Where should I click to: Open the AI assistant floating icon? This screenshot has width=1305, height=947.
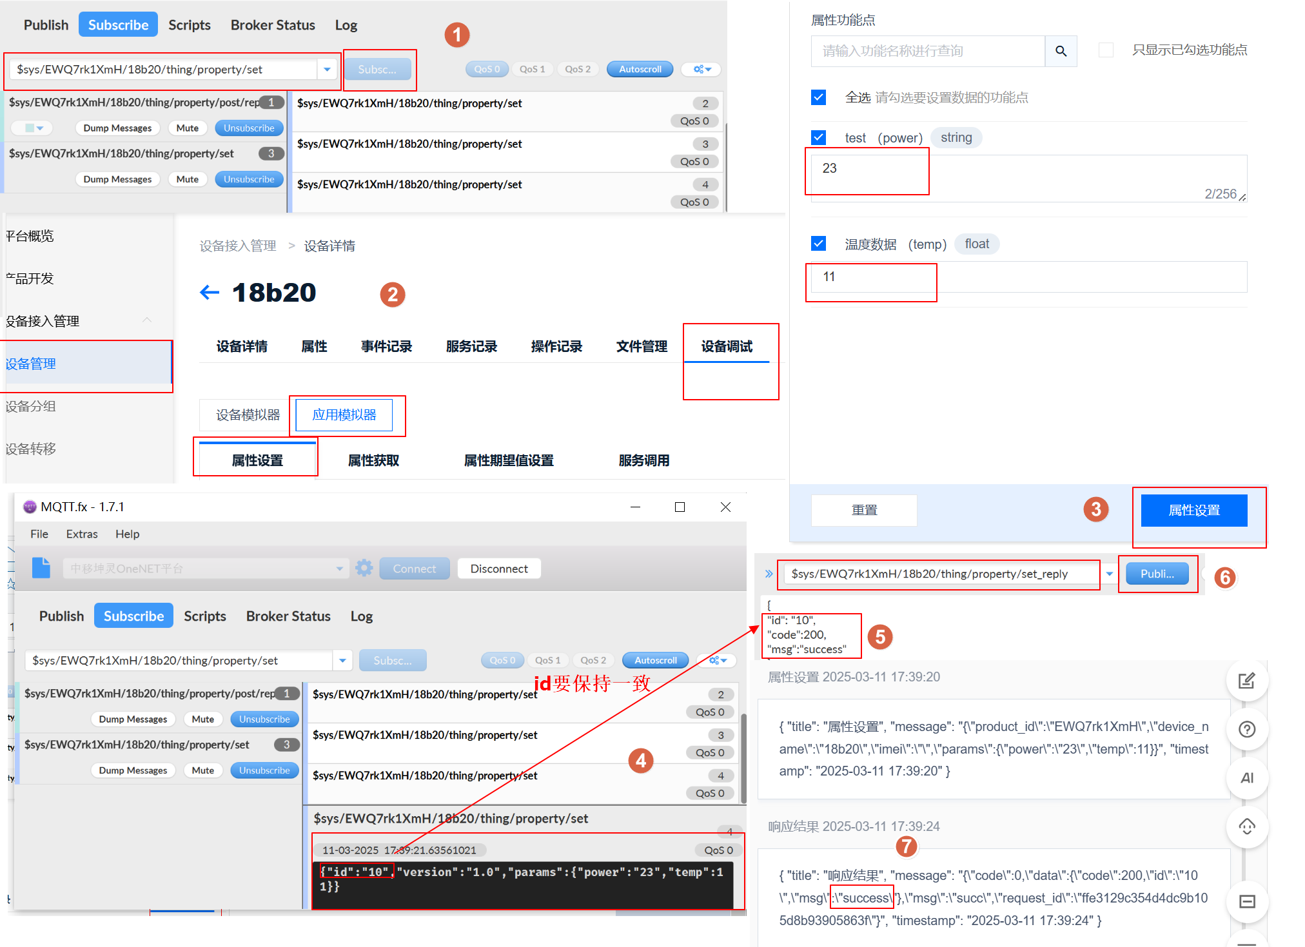click(x=1246, y=778)
